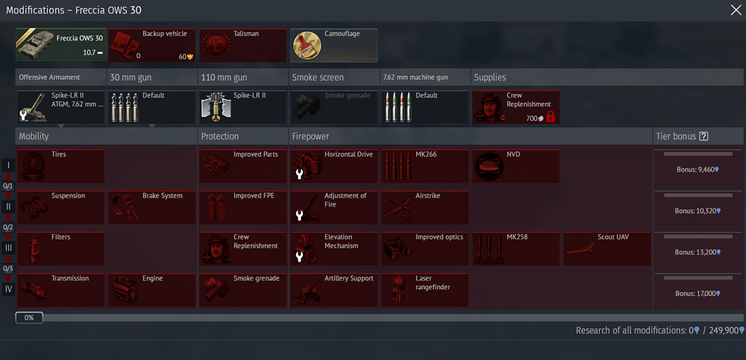Open the Spike-LR II 110 mm gun slot
746x360 pixels.
[x=242, y=107]
